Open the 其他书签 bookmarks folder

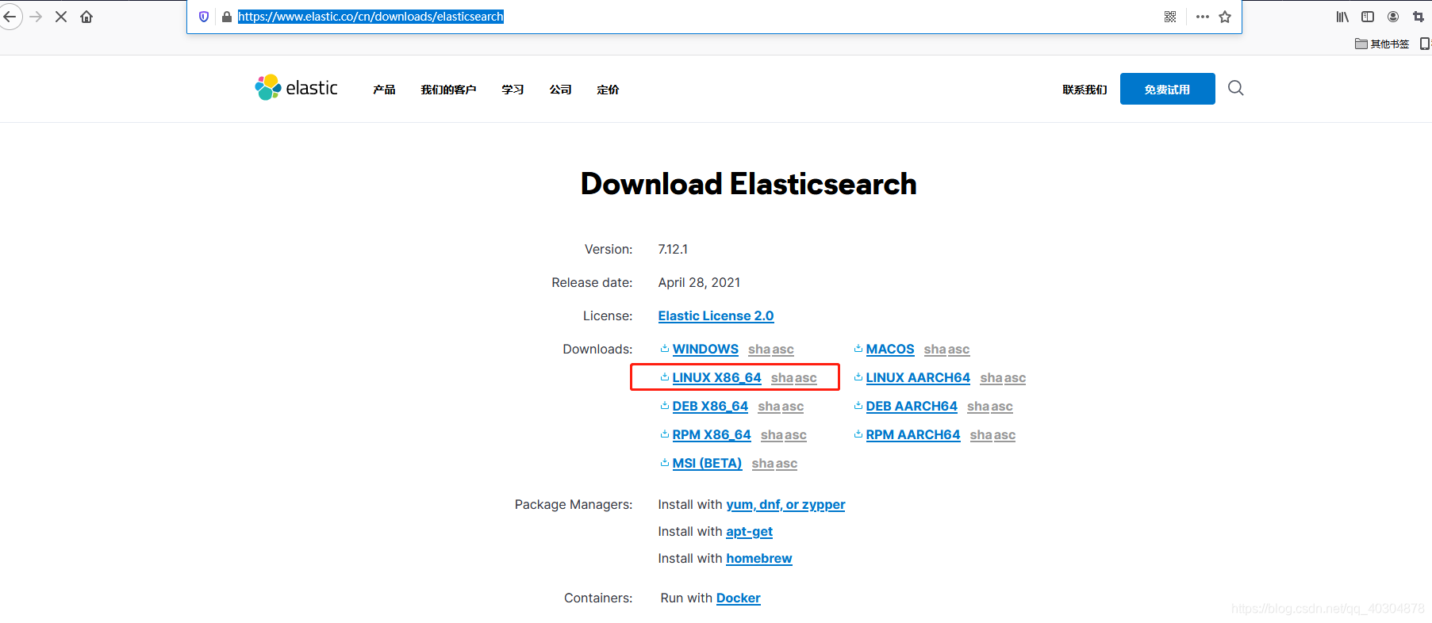click(x=1382, y=44)
